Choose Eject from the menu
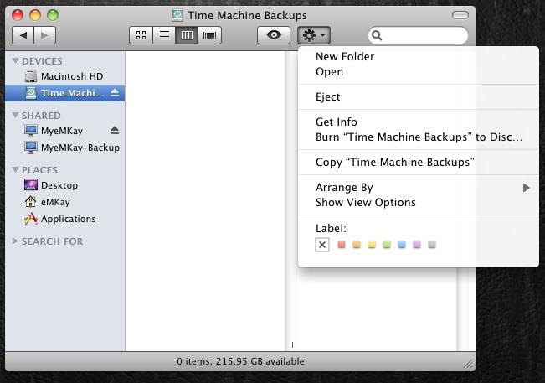 click(419, 96)
